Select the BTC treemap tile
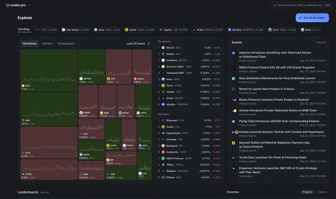This screenshot has height=199, width=336. 49,70
